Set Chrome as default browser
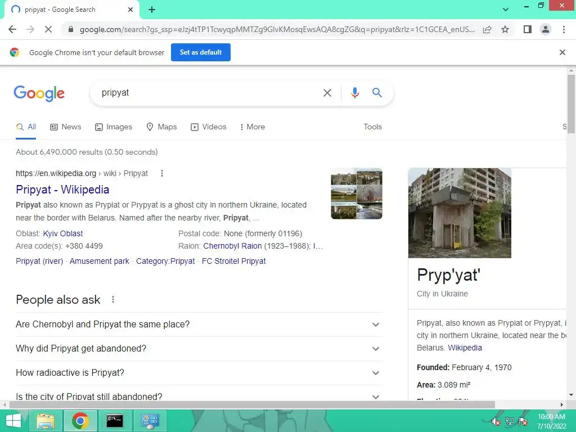 pyautogui.click(x=201, y=52)
